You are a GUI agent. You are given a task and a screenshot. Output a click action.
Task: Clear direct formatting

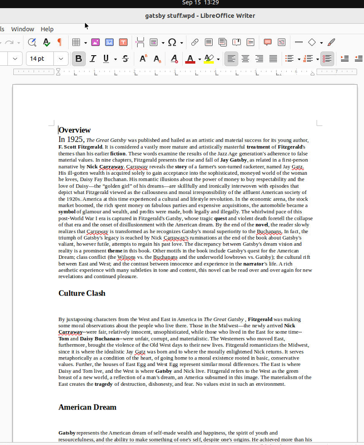(x=174, y=59)
